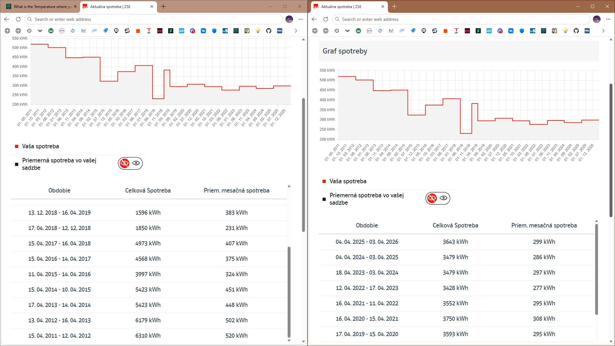Refresh the page in the left browser window
615x346 pixels.
pos(18,19)
